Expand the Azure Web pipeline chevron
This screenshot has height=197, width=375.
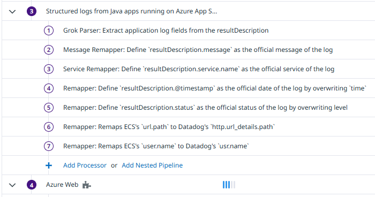pos(12,185)
